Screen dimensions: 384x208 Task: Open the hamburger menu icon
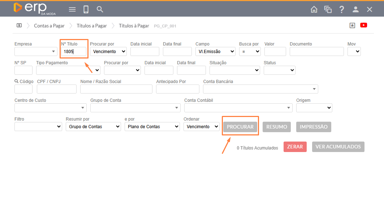tap(72, 9)
